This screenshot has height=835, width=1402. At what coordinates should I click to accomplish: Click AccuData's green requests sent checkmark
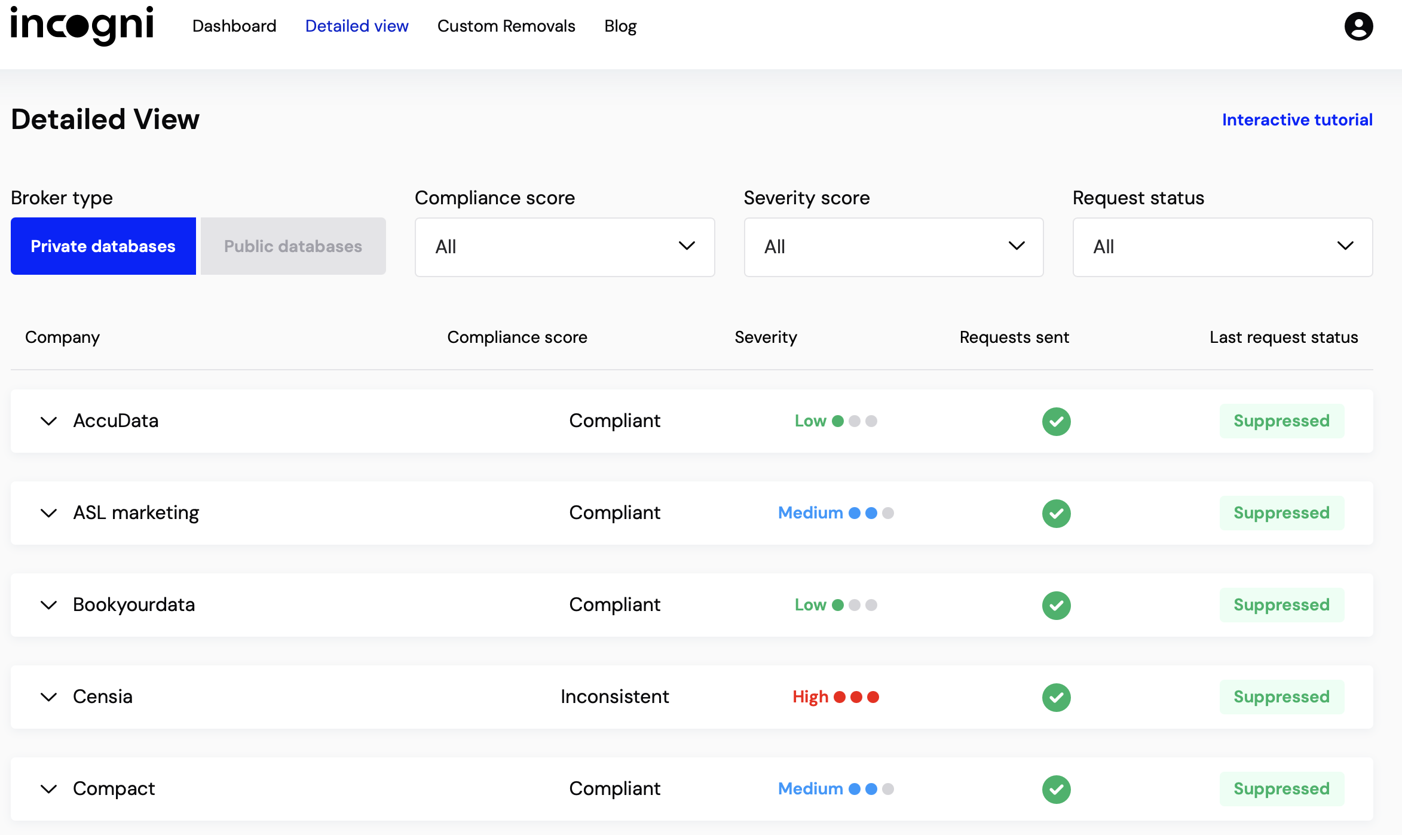pyautogui.click(x=1056, y=421)
